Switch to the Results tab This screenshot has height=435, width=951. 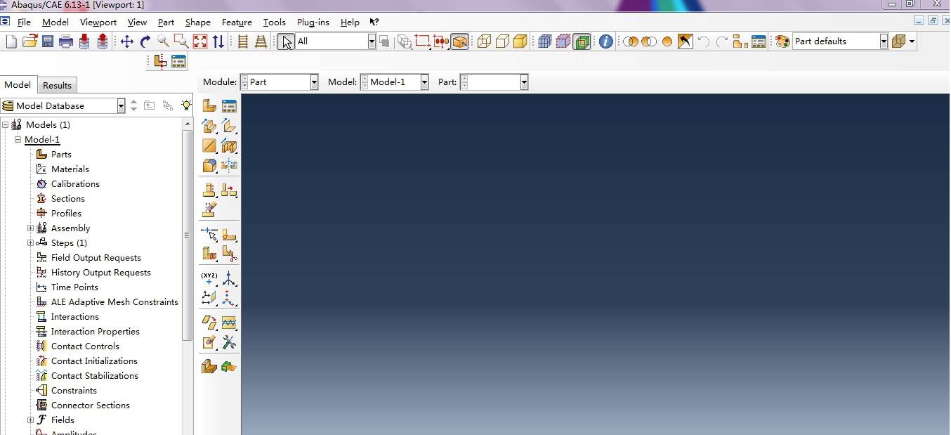[x=57, y=86]
